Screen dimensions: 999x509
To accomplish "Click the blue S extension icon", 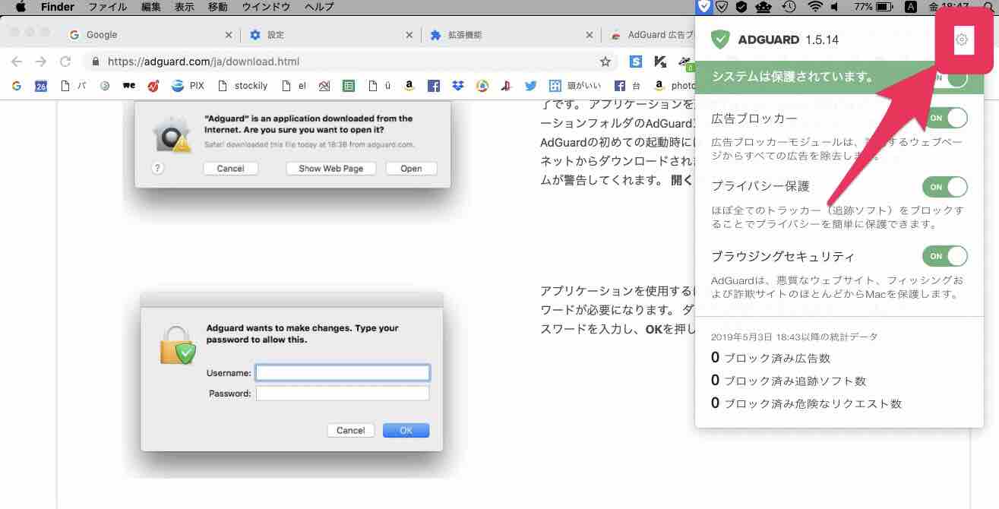I will (x=636, y=62).
